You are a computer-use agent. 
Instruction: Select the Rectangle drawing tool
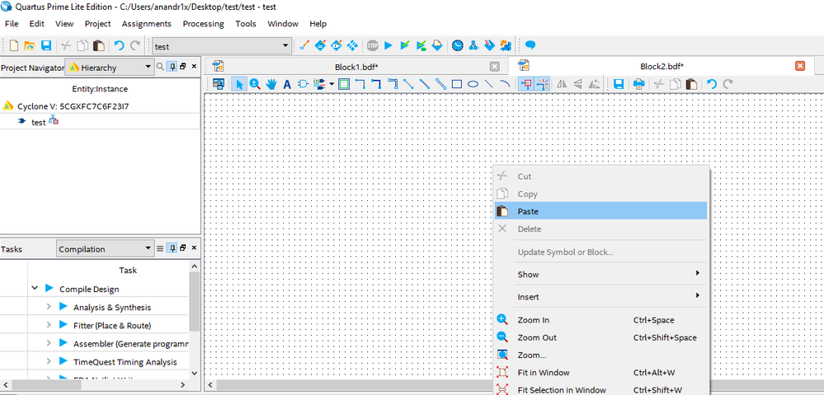(457, 84)
